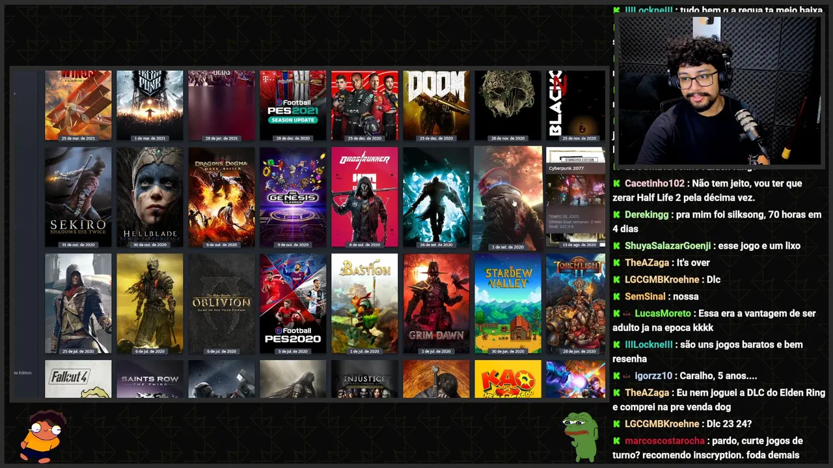Open the eFootball PES 2021 cover
Screen dimensions: 833x468
tap(293, 105)
